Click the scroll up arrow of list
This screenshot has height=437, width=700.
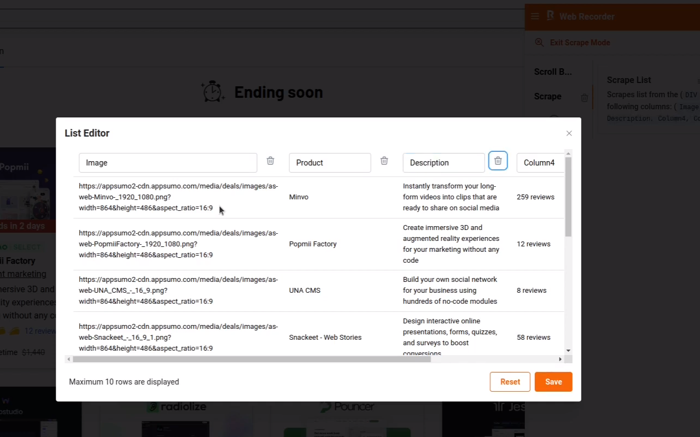click(x=568, y=153)
